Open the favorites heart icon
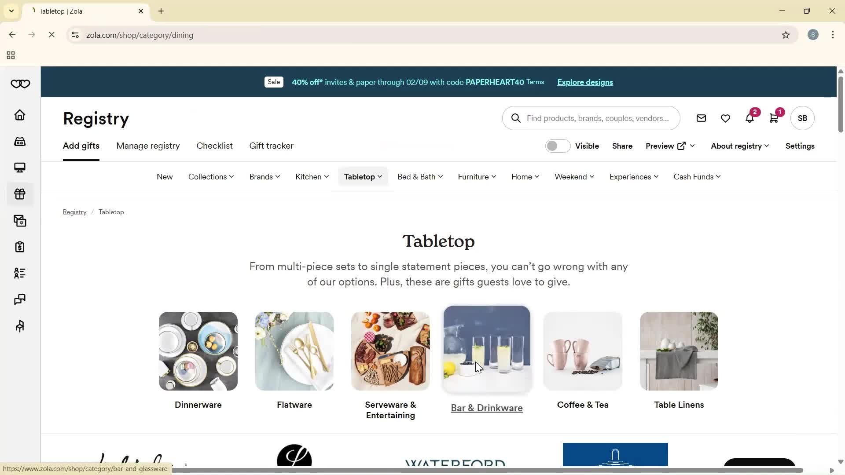The image size is (845, 475). [725, 118]
